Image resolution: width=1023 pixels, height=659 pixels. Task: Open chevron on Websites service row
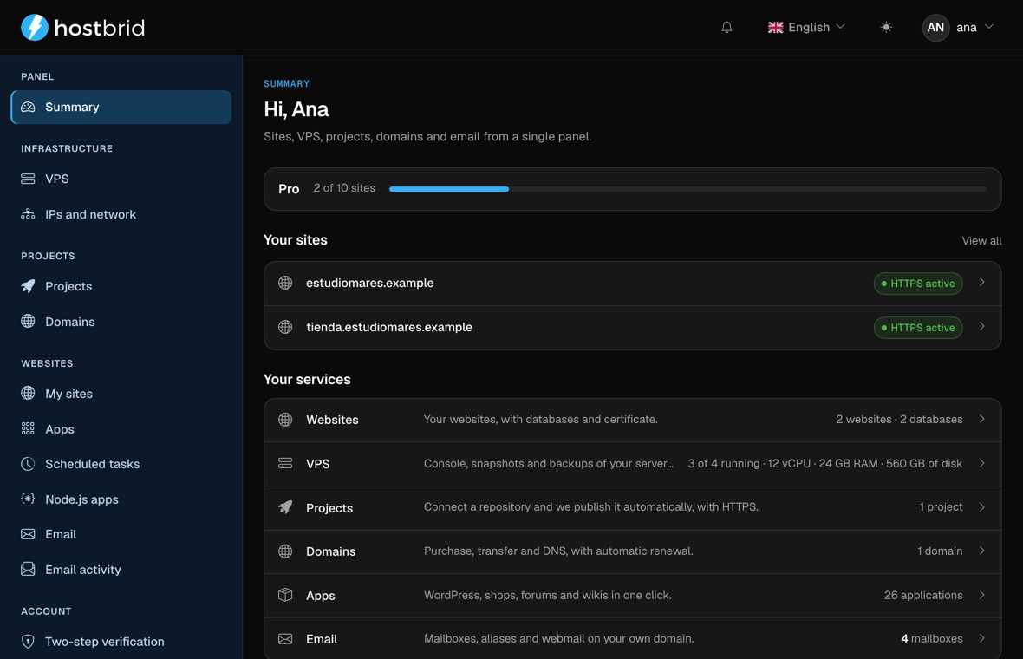(x=982, y=419)
